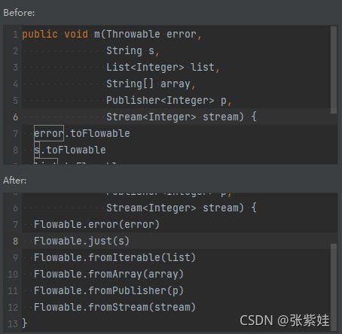Click line number 1 in Before gutter

15,35
